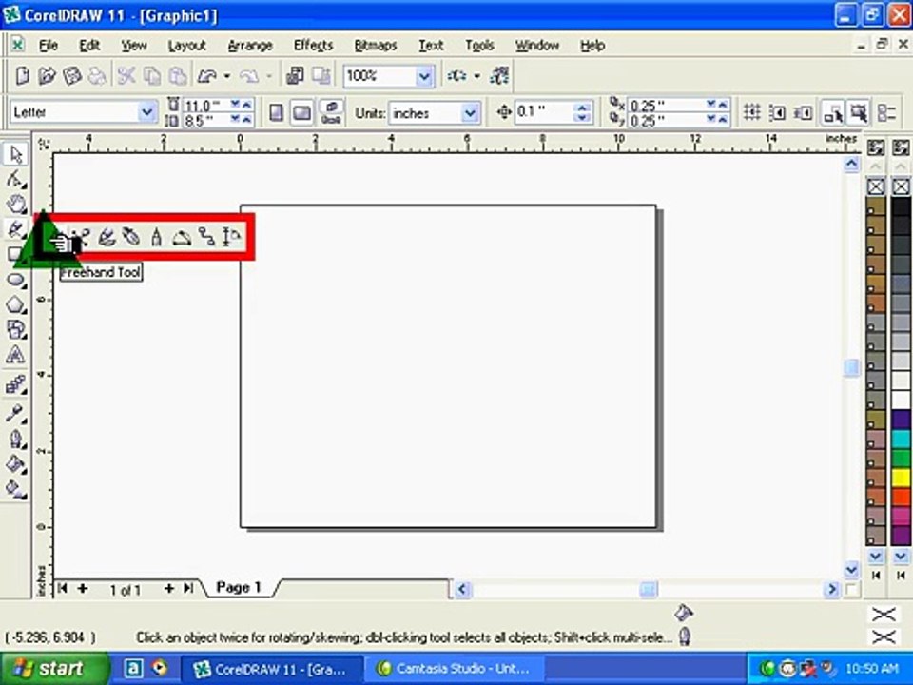Click the horizontal scrollbar right arrow
Screen dimensions: 913x685
(832, 590)
